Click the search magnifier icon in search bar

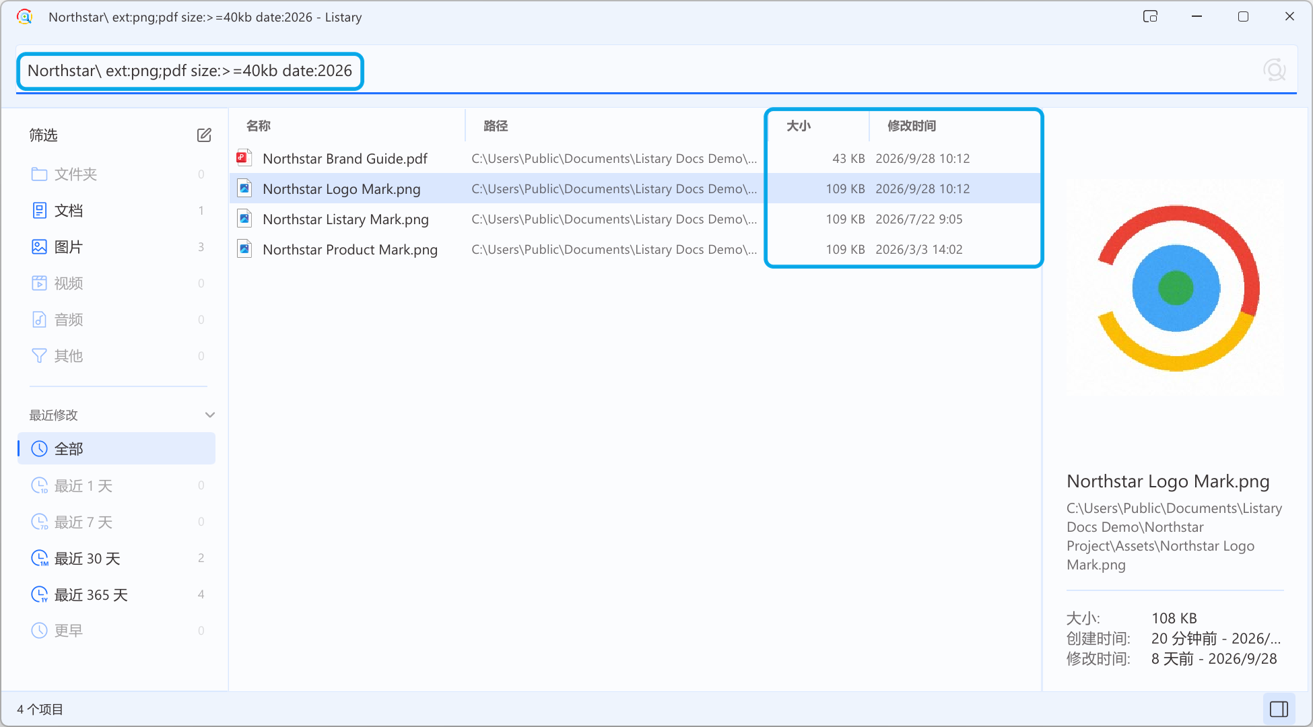[x=1274, y=70]
